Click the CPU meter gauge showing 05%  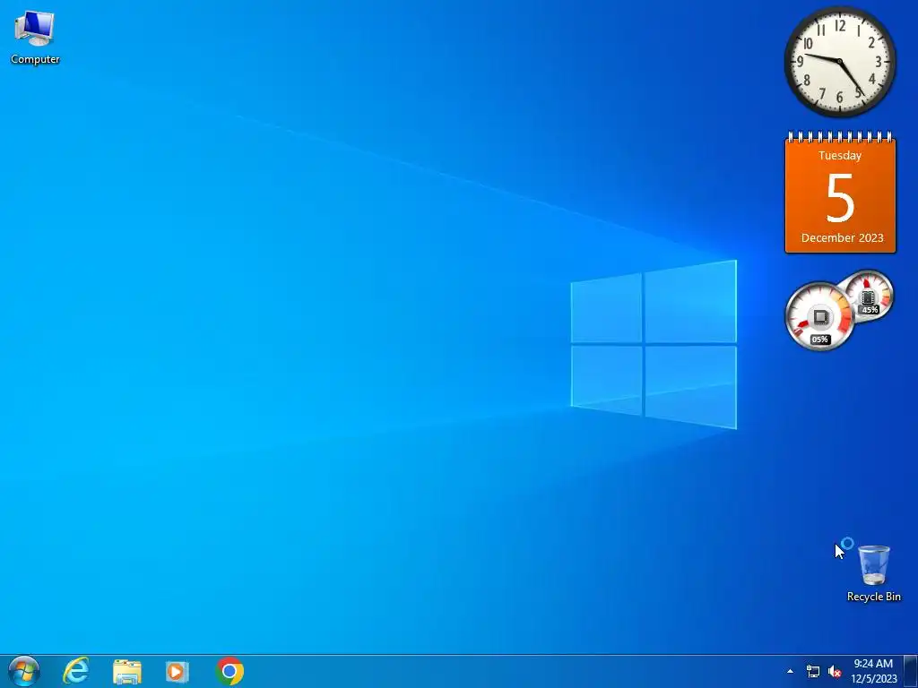pyautogui.click(x=819, y=316)
